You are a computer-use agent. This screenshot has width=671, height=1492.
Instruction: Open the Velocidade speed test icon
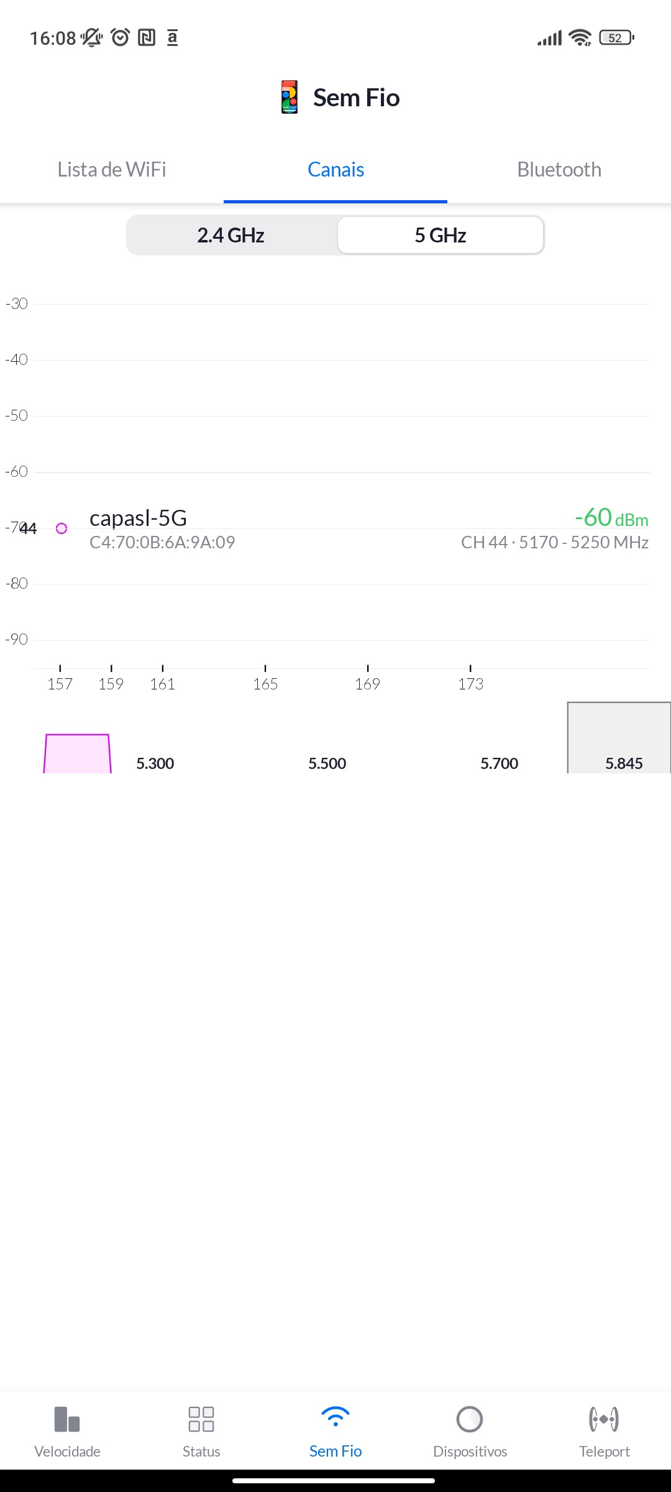point(67,1419)
